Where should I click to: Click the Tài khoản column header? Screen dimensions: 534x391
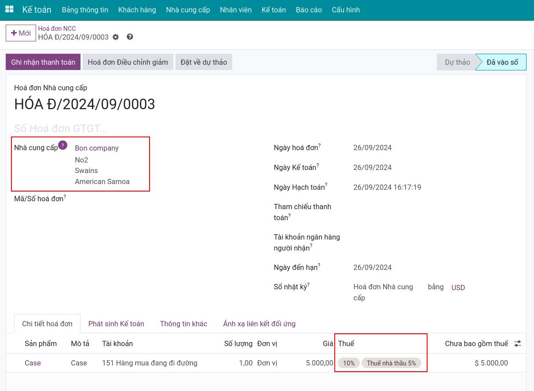[117, 343]
